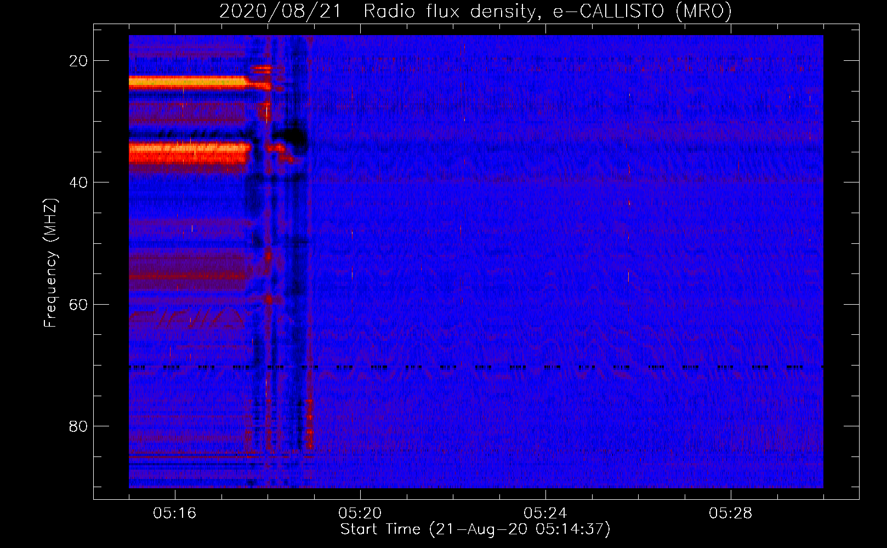Select the 05:20 time tick label
Viewport: 887px width, 548px height.
pos(360,513)
